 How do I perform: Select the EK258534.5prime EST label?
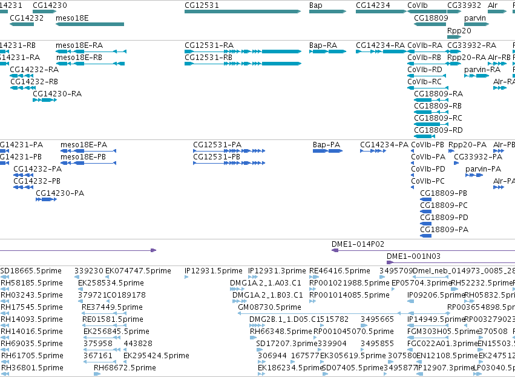click(111, 283)
